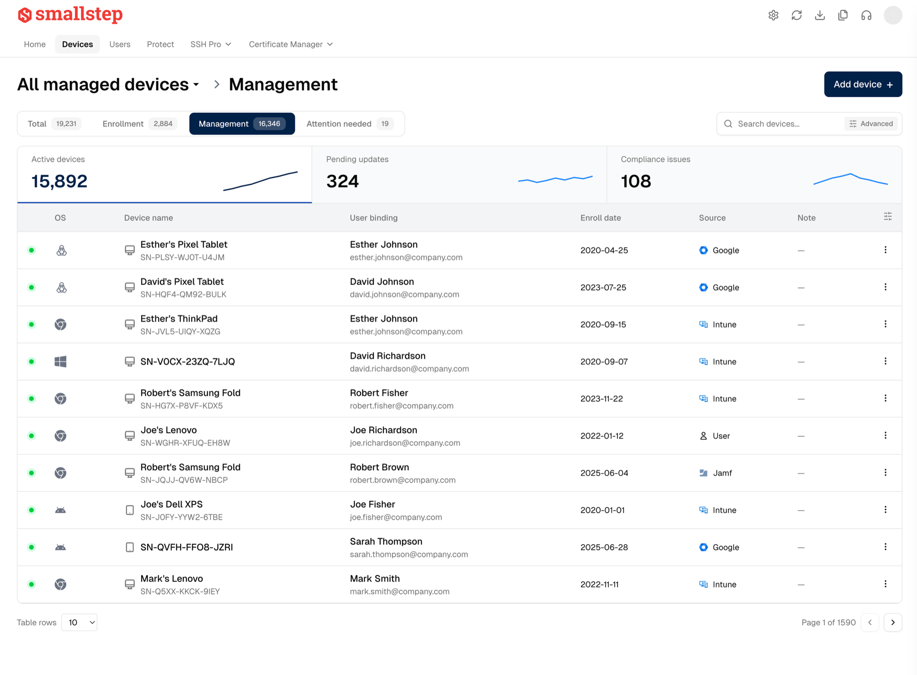
Task: Expand the SSH Pro menu
Action: coord(211,44)
